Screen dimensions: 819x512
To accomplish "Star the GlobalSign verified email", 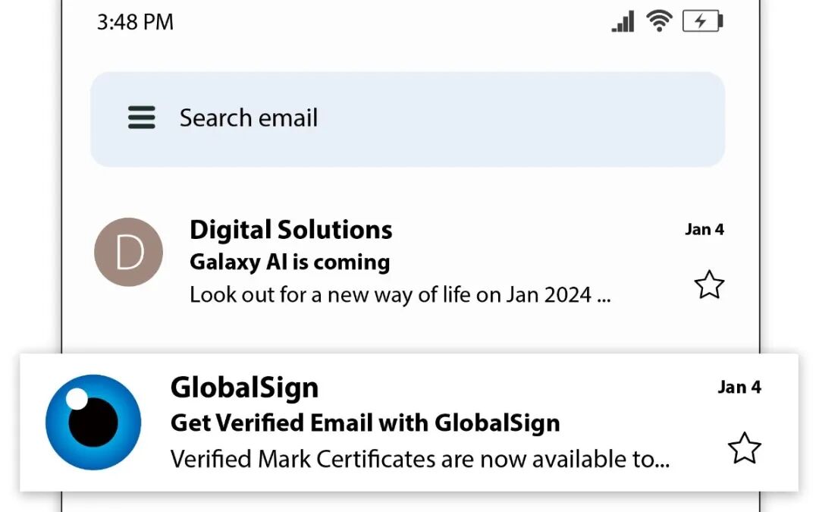I will [744, 448].
